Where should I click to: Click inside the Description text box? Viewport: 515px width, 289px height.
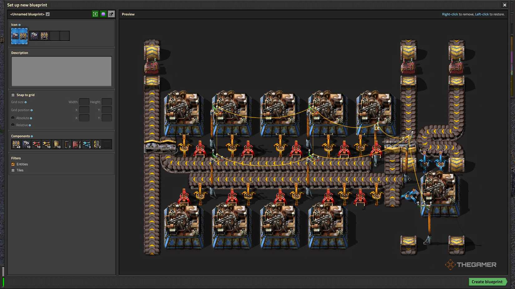coord(61,71)
